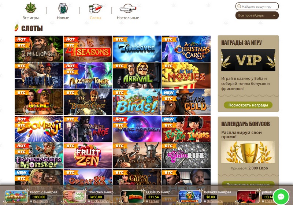The height and width of the screenshot is (205, 293).
Task: Open the live chat bubble icon
Action: (x=281, y=197)
